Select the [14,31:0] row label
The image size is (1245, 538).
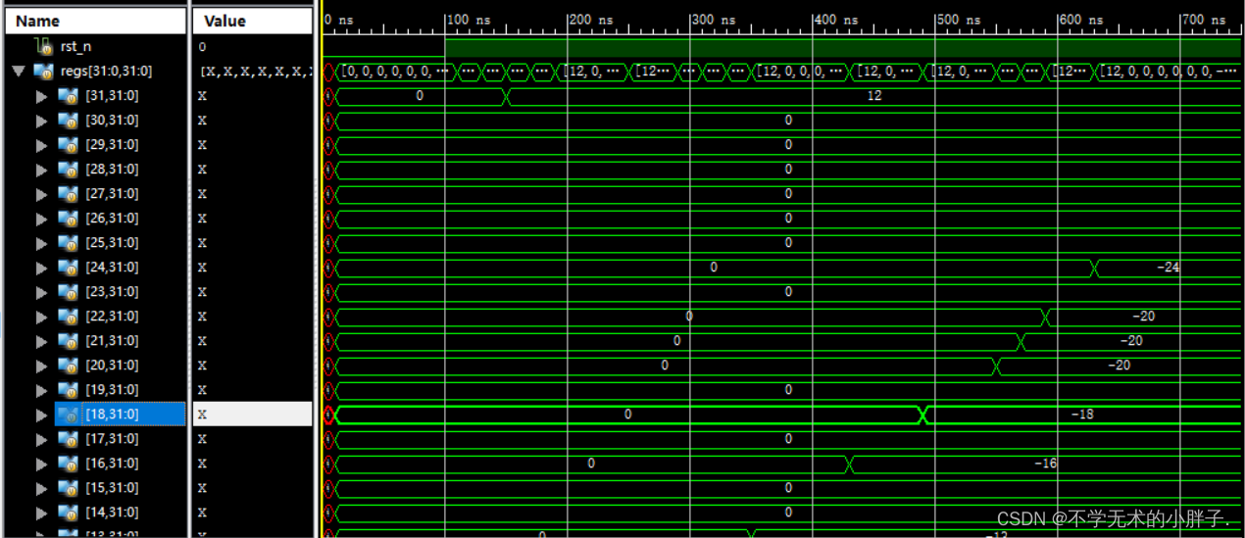pos(112,512)
